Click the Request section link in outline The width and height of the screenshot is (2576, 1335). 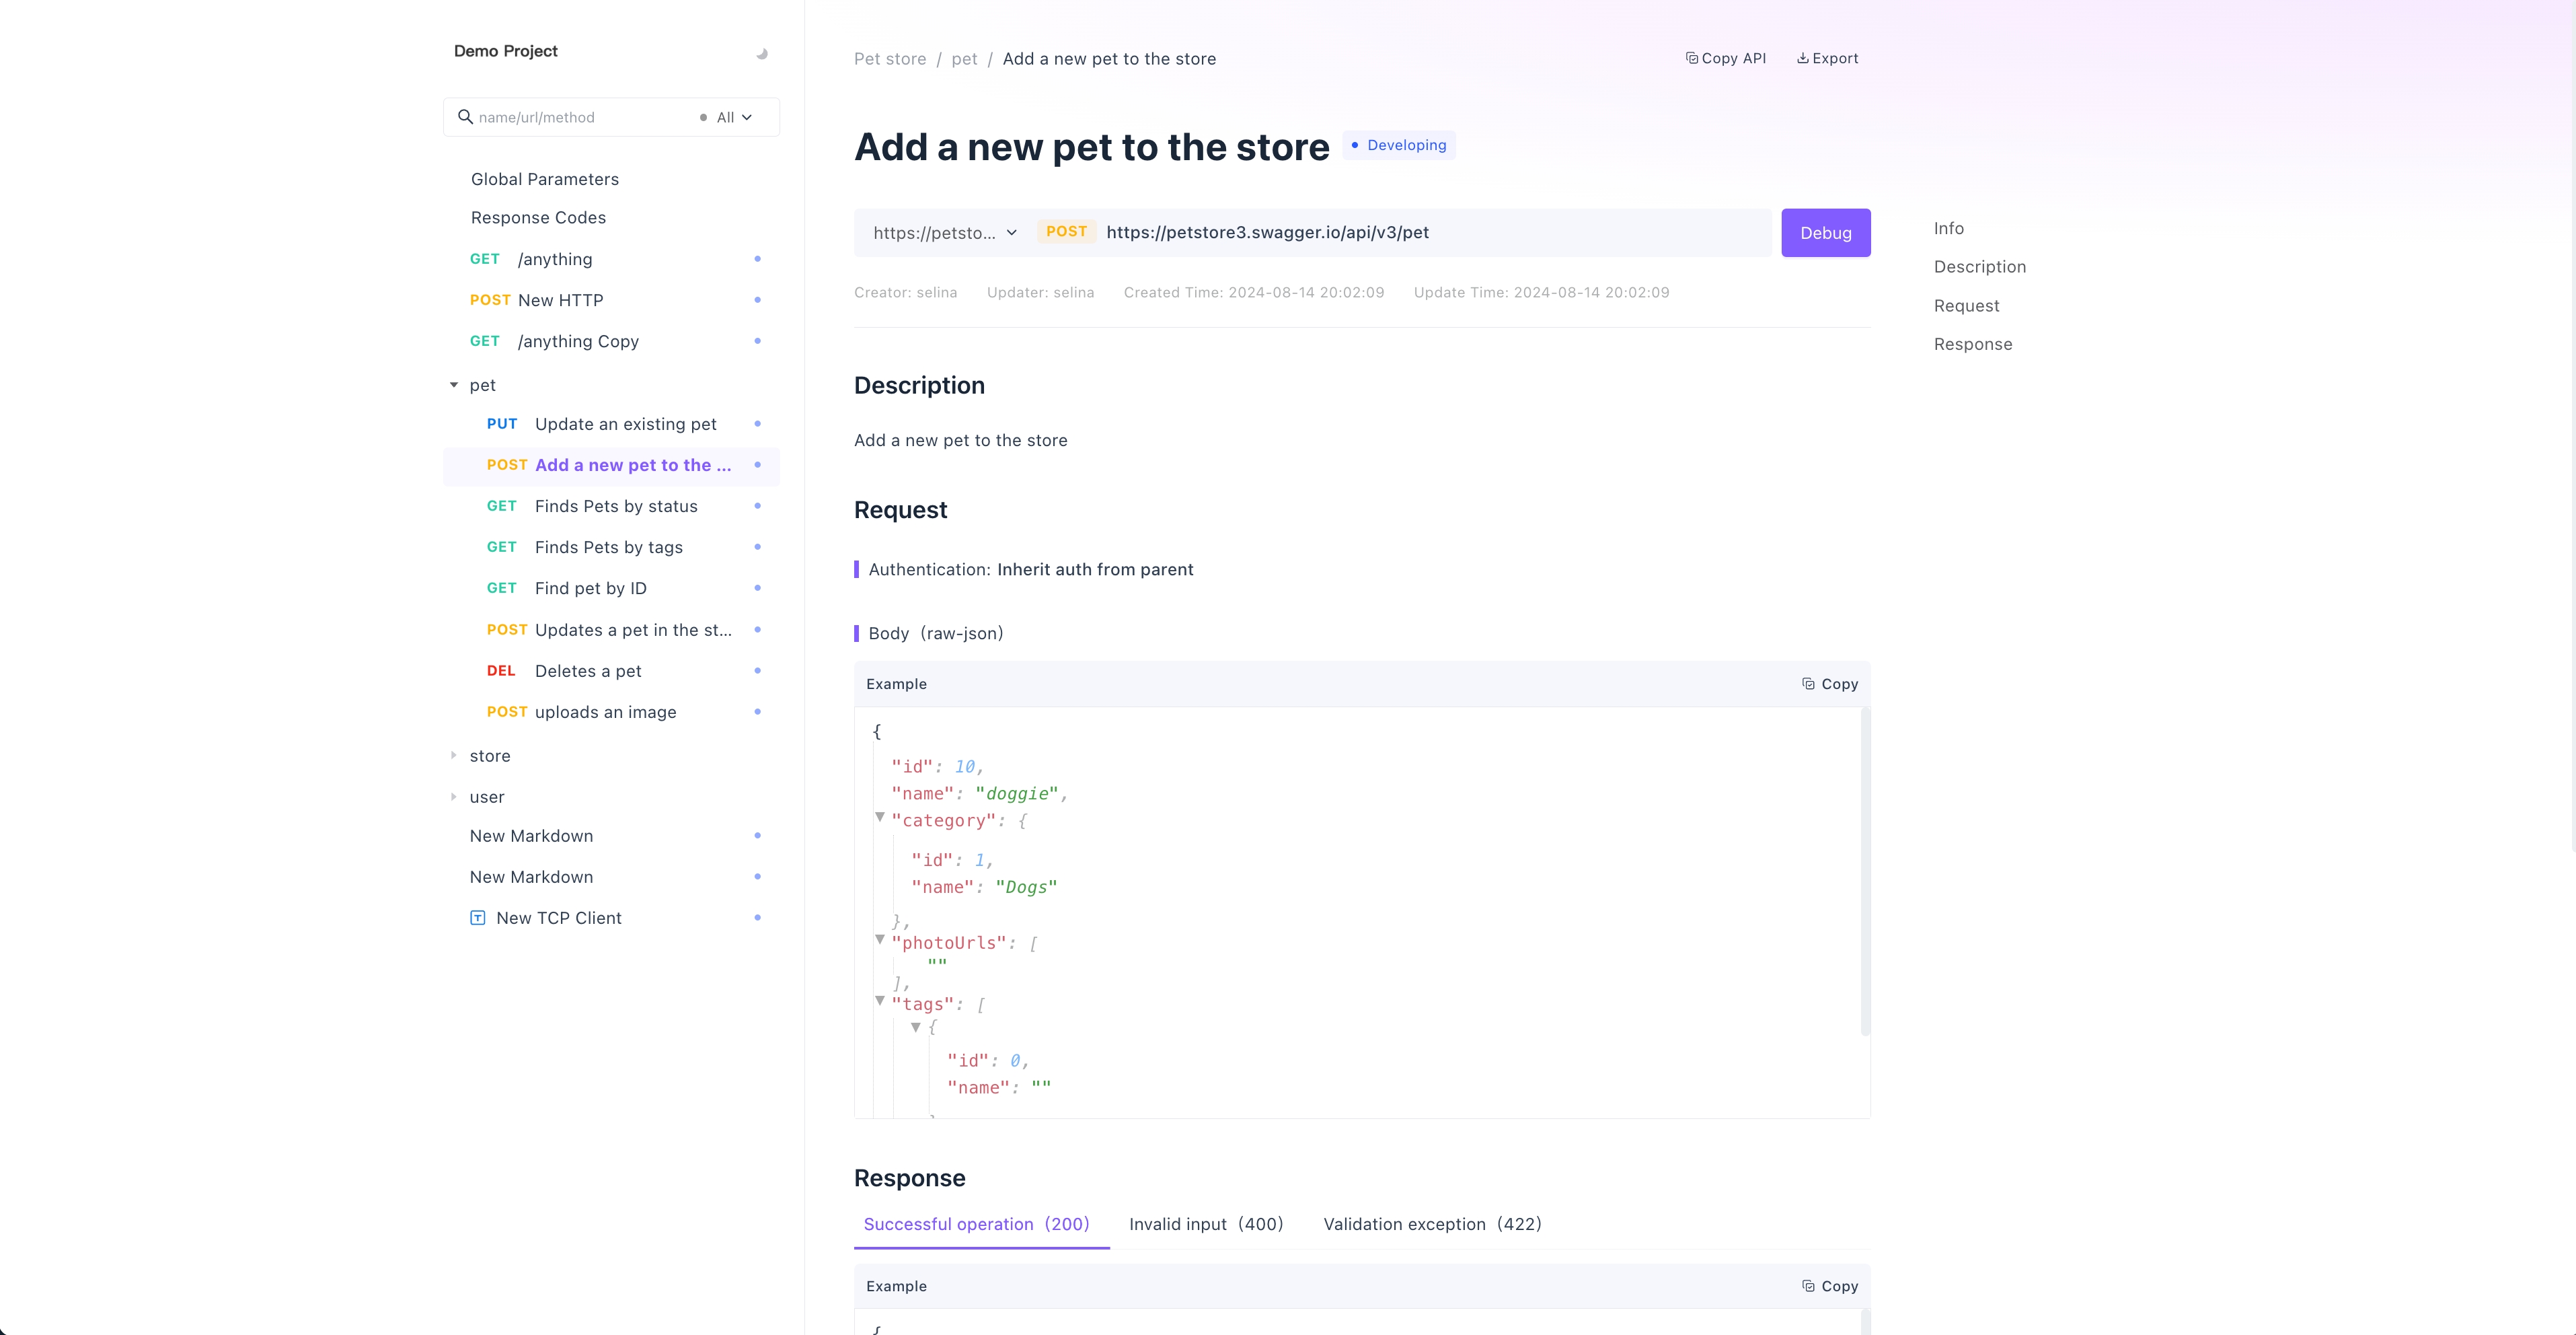(x=1967, y=305)
